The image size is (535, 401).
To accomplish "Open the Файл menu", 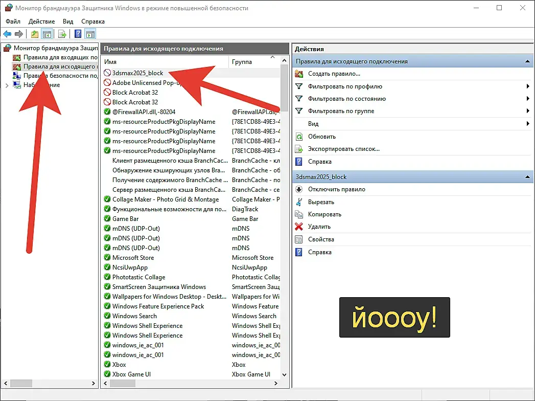I will tap(13, 21).
